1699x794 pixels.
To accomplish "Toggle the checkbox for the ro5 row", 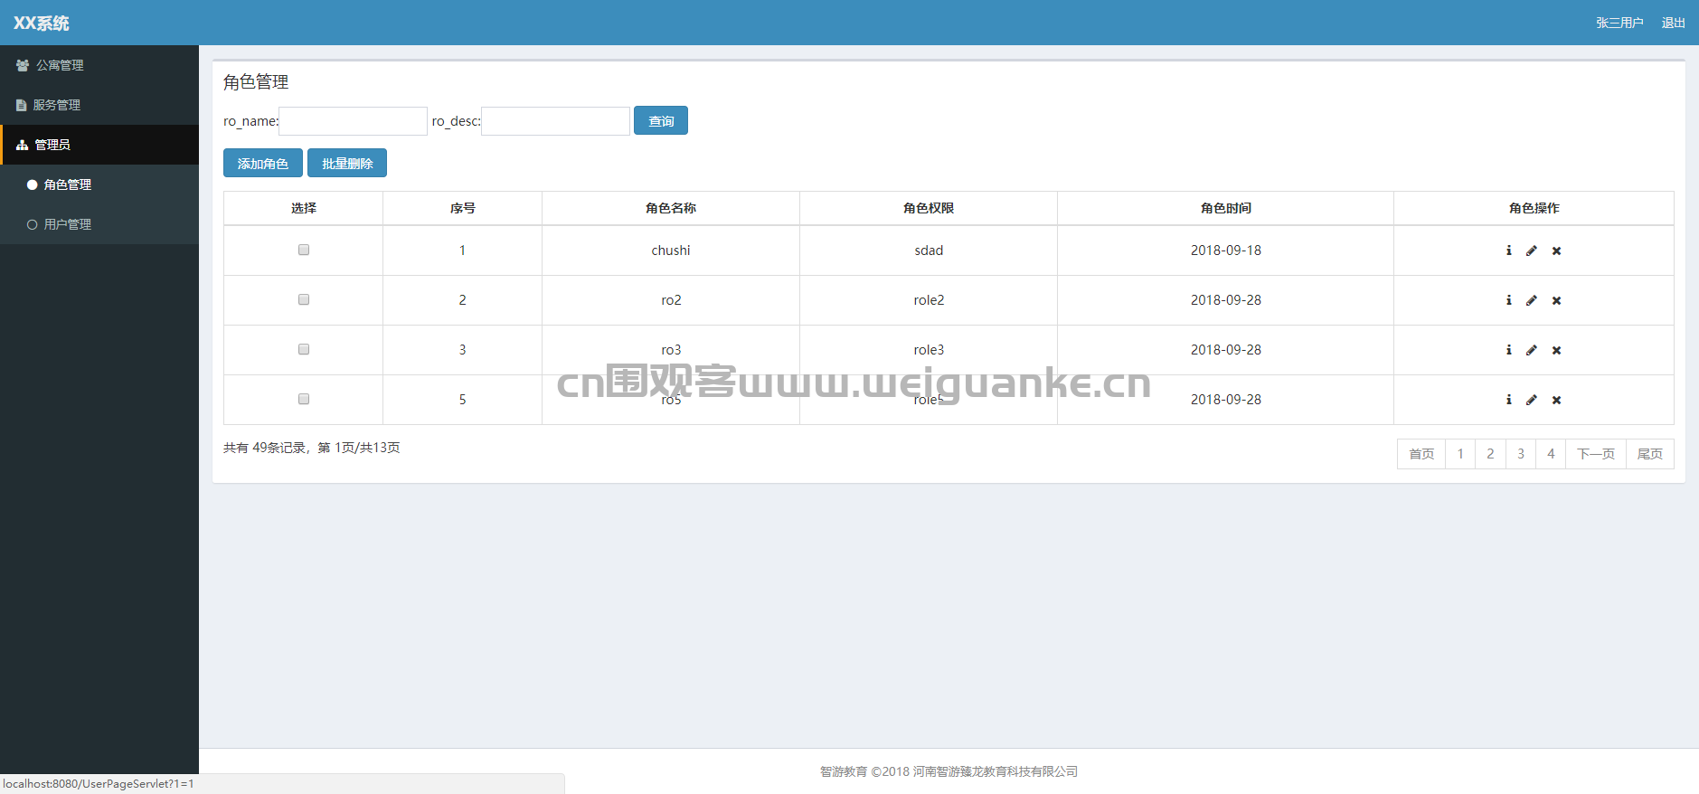I will [304, 399].
